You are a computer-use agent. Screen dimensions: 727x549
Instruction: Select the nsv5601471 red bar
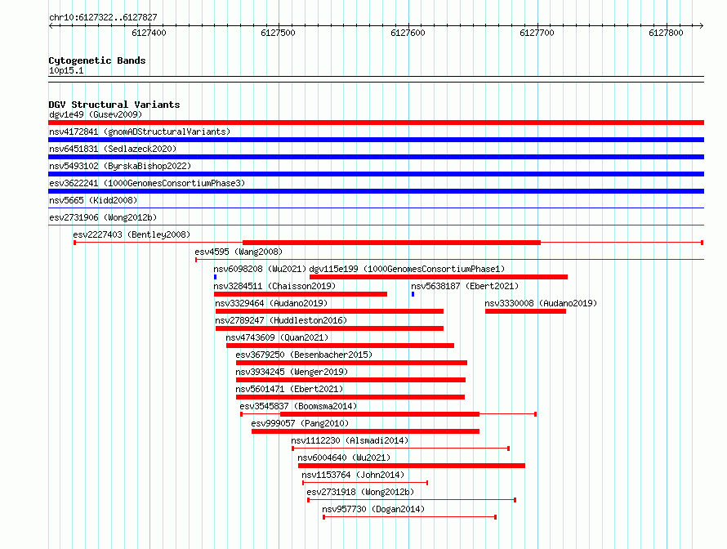[350, 397]
